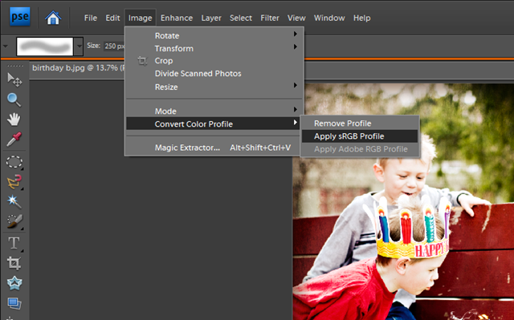Viewport: 514px width, 320px height.
Task: Open the Enhance menu
Action: (177, 18)
